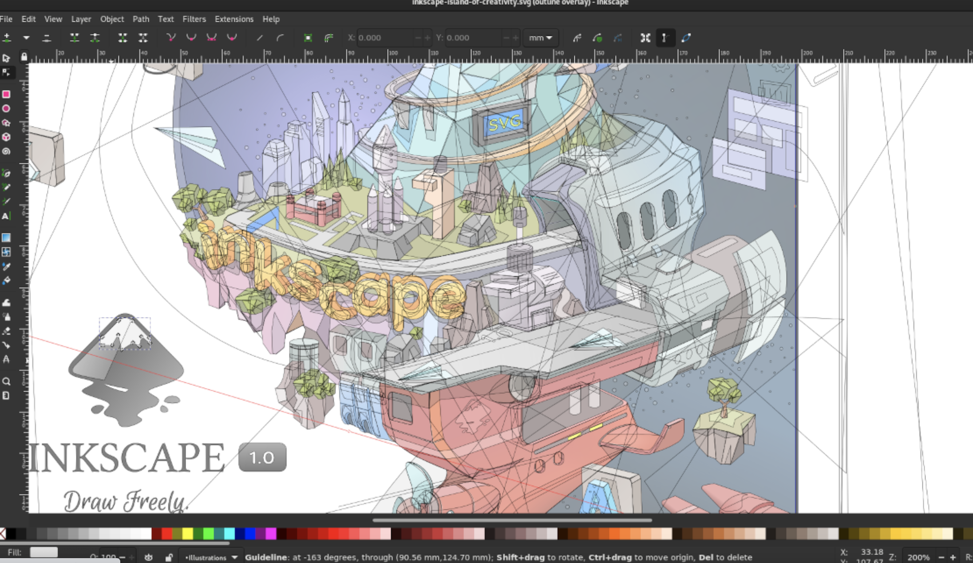Open the File menu

click(6, 19)
